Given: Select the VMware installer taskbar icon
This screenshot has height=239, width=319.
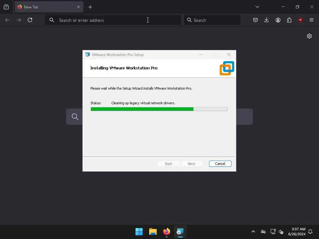Looking at the screenshot, I should [x=180, y=232].
